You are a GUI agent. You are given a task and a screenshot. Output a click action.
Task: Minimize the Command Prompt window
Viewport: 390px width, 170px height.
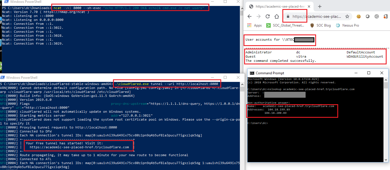(356, 73)
